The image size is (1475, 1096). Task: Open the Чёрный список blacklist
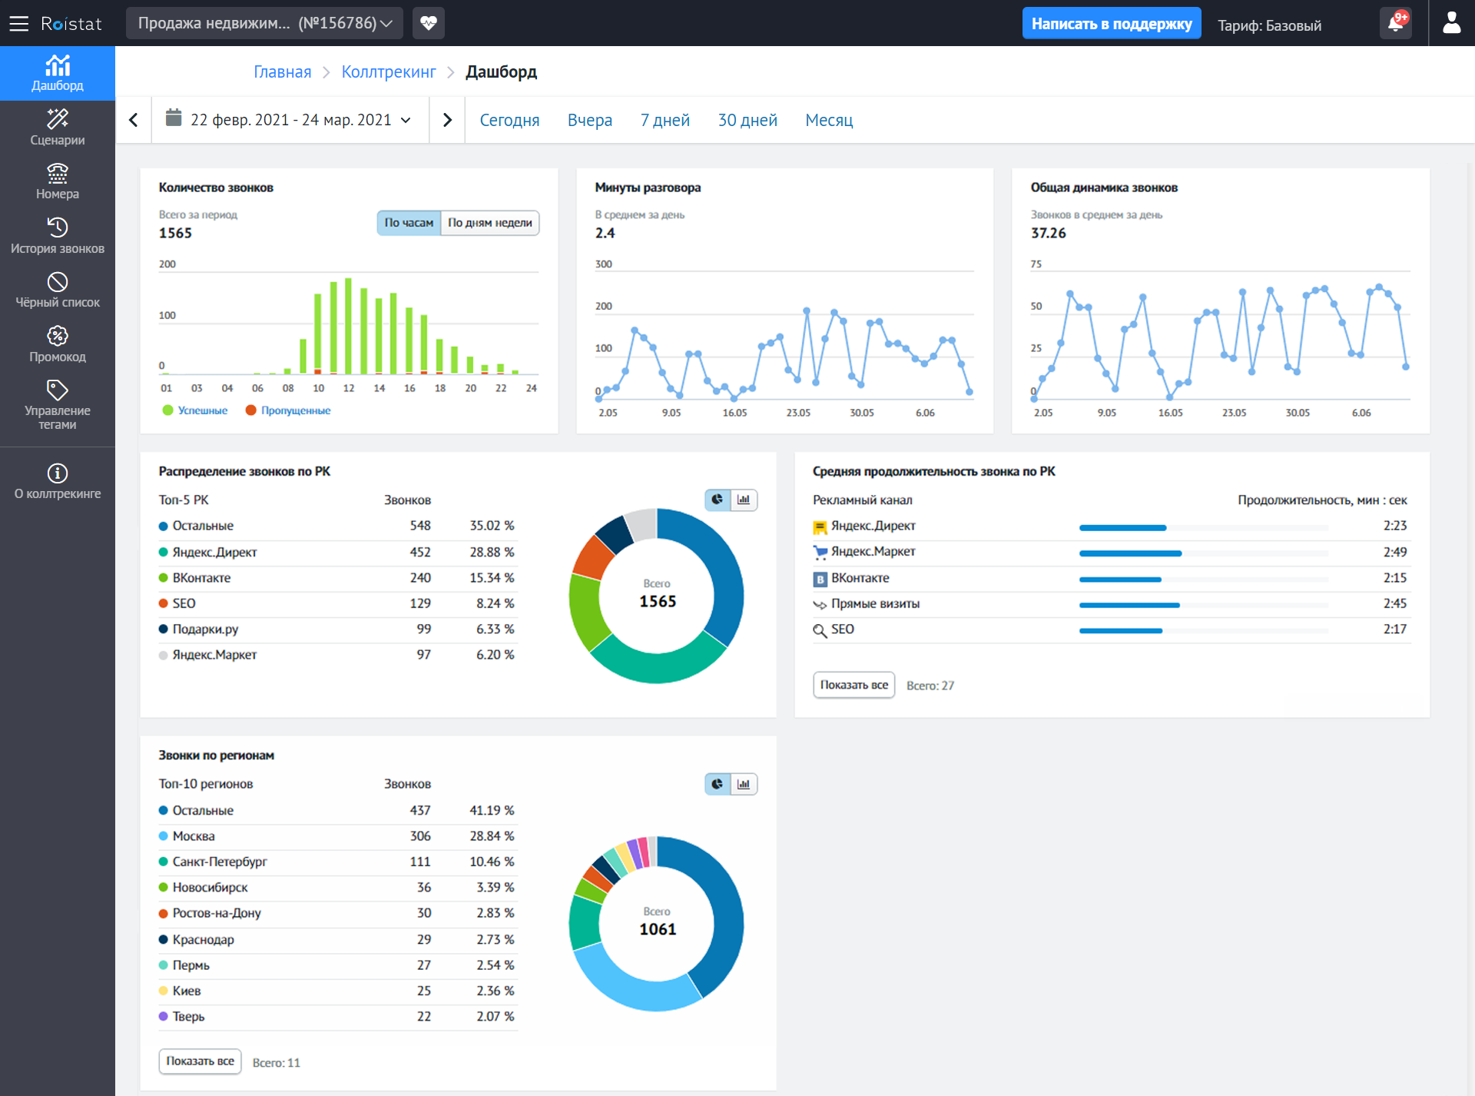click(58, 290)
